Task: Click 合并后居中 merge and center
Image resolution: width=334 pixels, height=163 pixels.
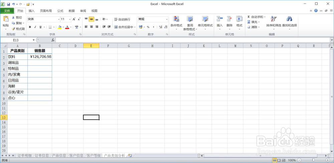Action: [124, 27]
